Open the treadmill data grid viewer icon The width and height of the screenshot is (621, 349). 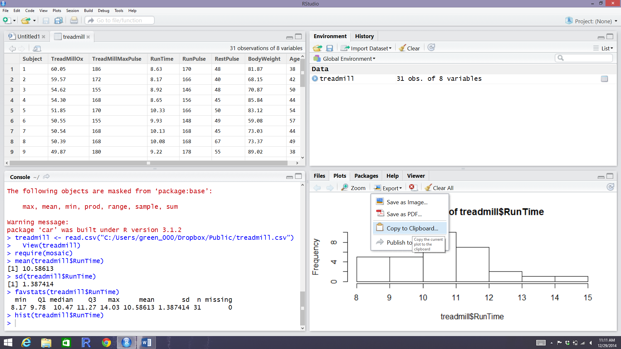[x=604, y=79]
